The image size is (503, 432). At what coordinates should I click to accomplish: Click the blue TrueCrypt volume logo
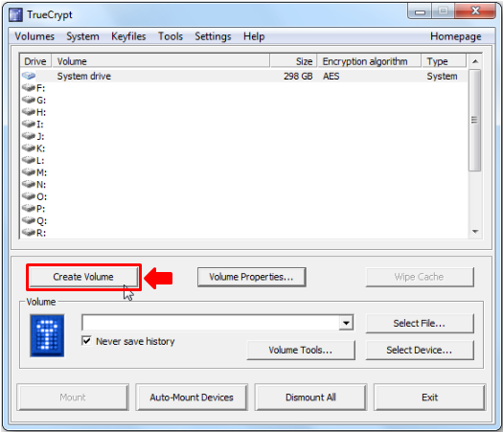pyautogui.click(x=47, y=335)
